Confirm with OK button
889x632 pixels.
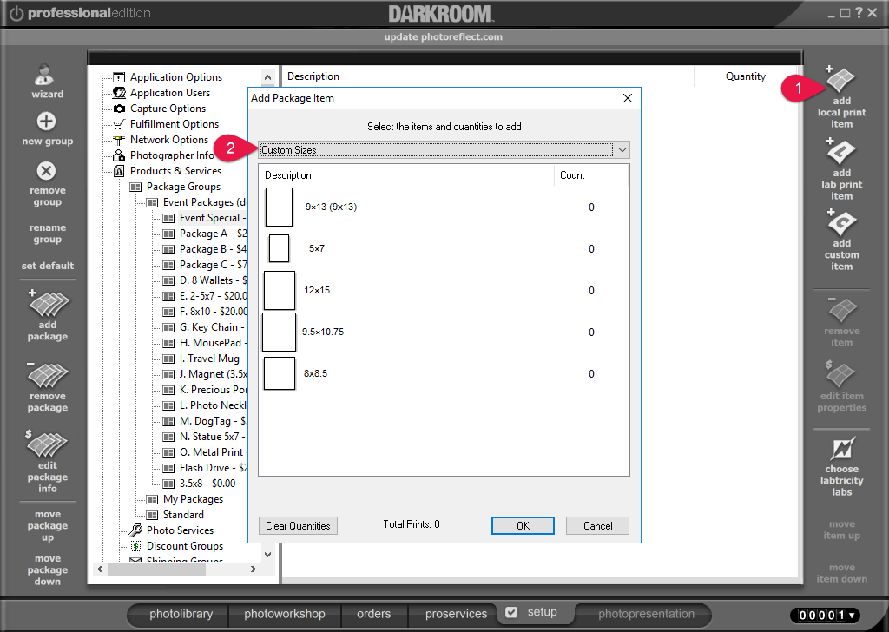point(523,525)
